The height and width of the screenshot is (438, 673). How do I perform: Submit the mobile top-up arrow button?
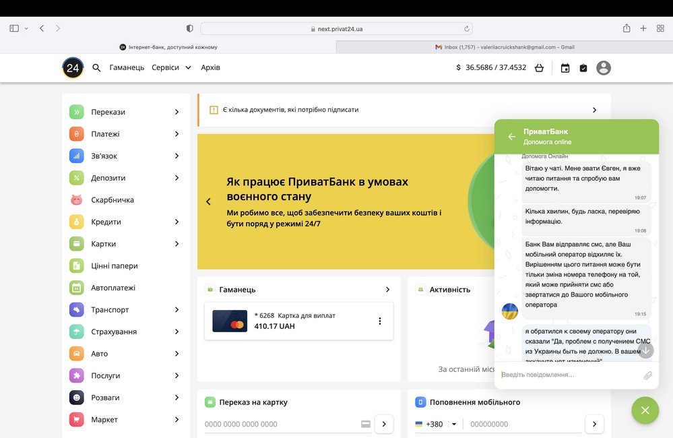click(x=594, y=425)
